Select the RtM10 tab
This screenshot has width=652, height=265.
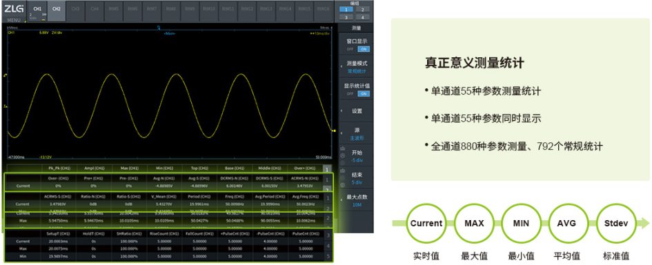[x=209, y=11]
